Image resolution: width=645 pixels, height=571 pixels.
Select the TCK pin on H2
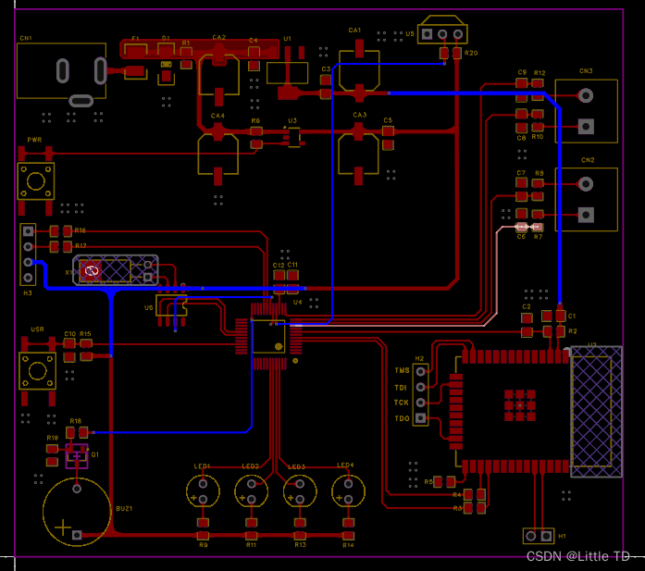(x=420, y=403)
